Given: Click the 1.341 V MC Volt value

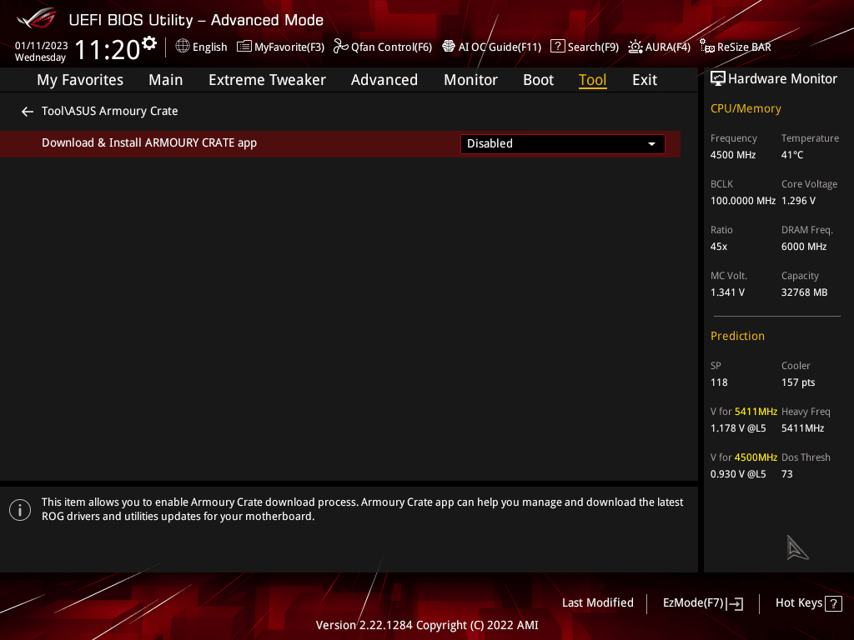Looking at the screenshot, I should pyautogui.click(x=727, y=292).
